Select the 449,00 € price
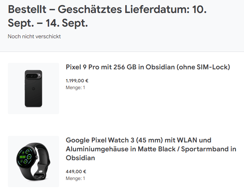 [x=76, y=172]
